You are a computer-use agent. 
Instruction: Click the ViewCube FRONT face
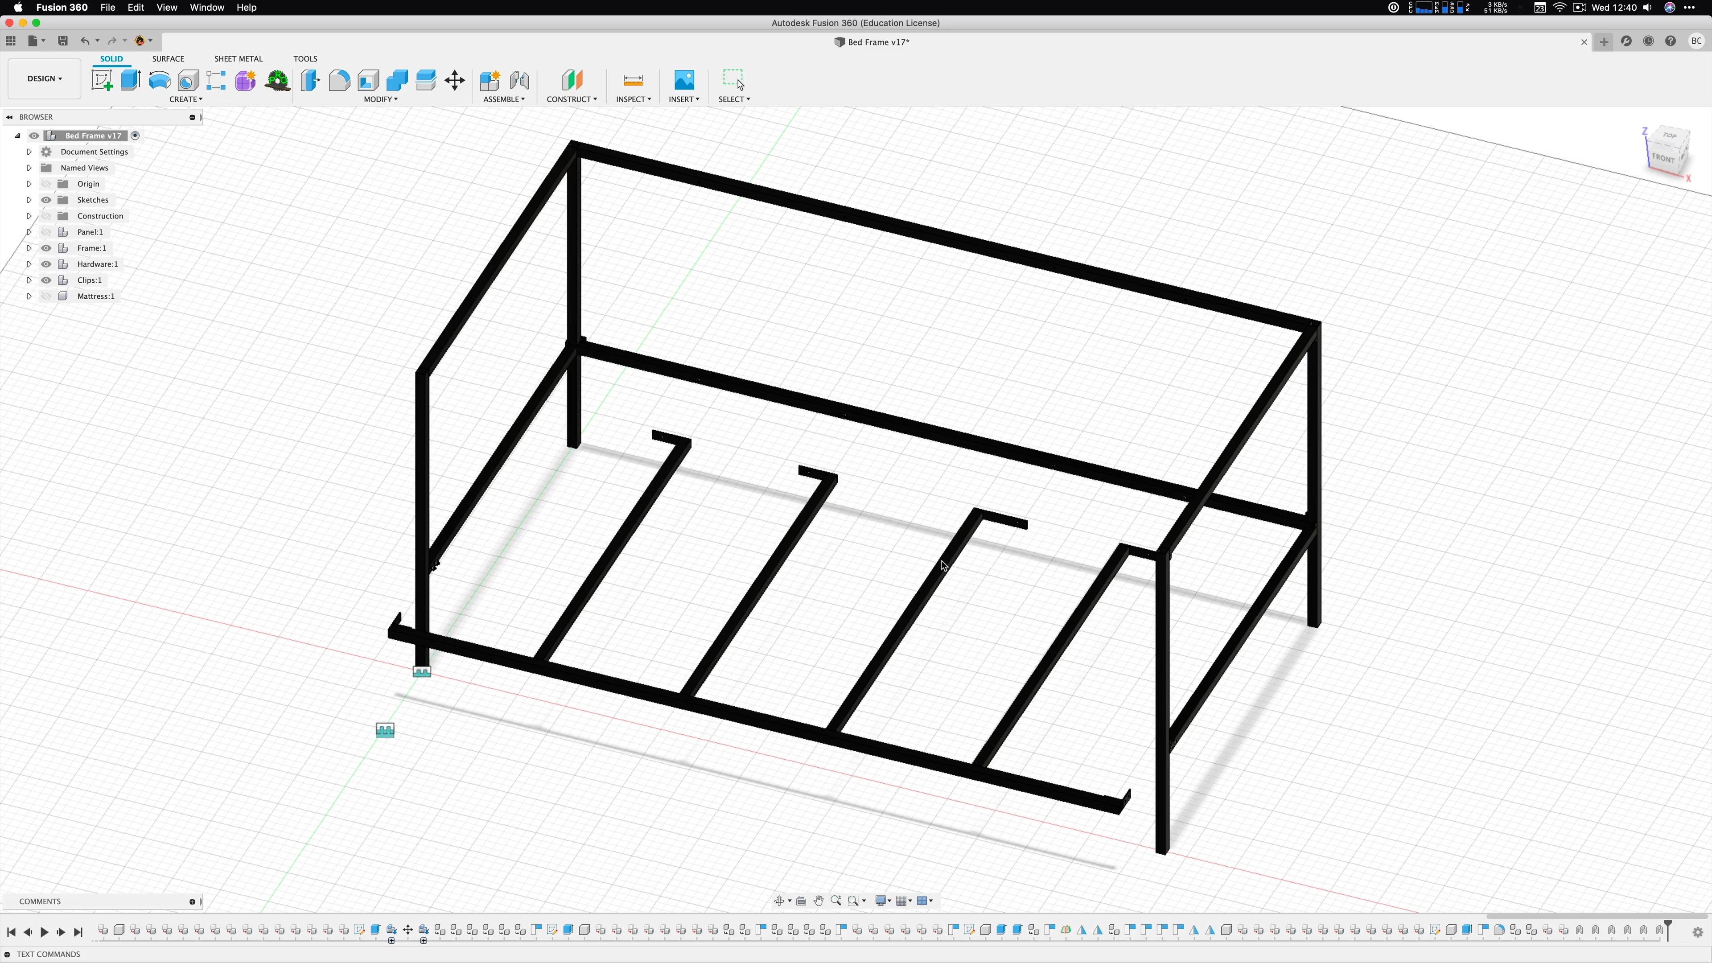(1663, 158)
